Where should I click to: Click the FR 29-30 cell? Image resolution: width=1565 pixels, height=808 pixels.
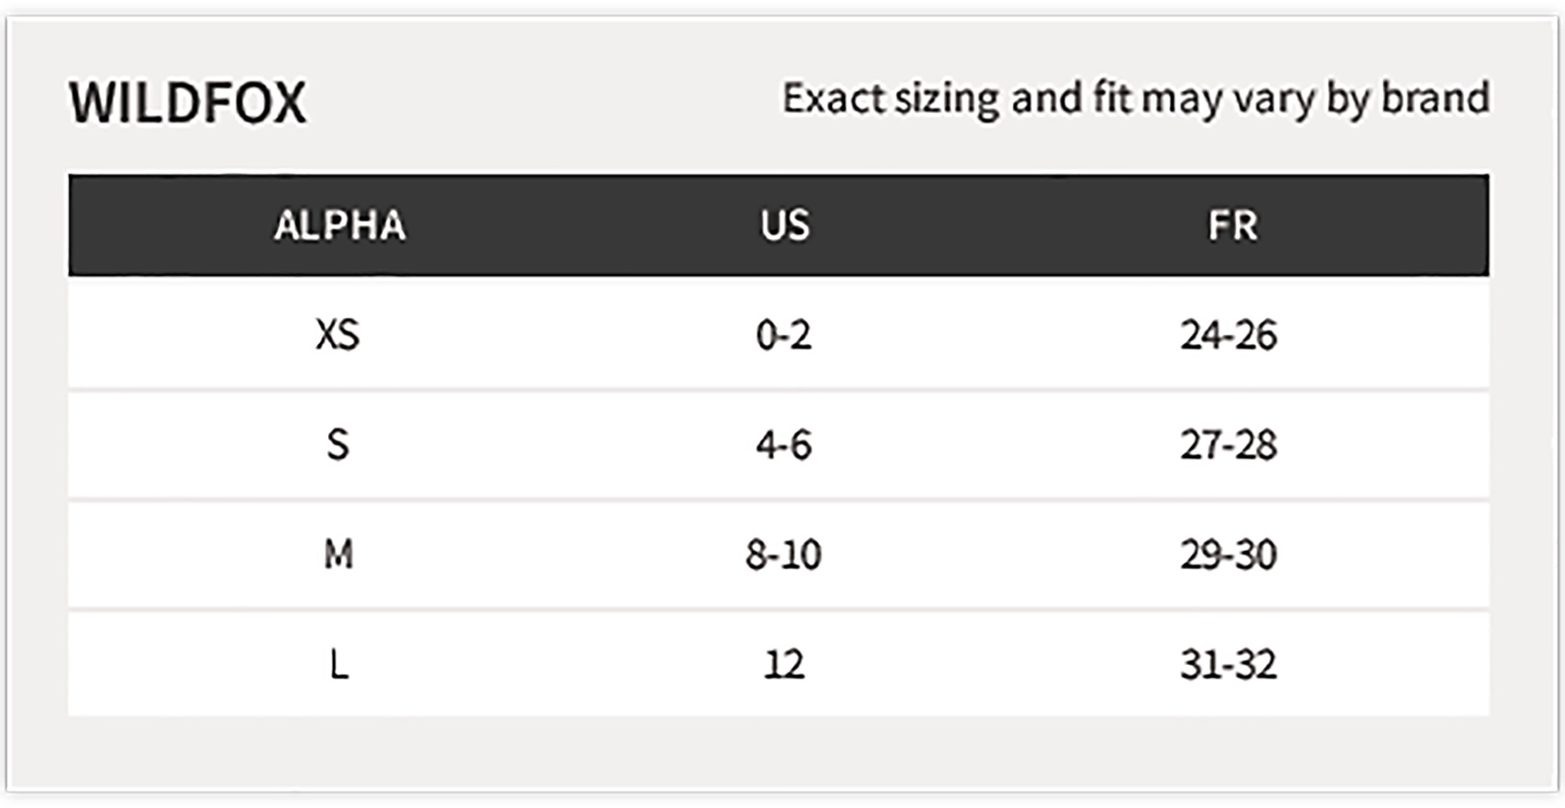(x=1229, y=554)
